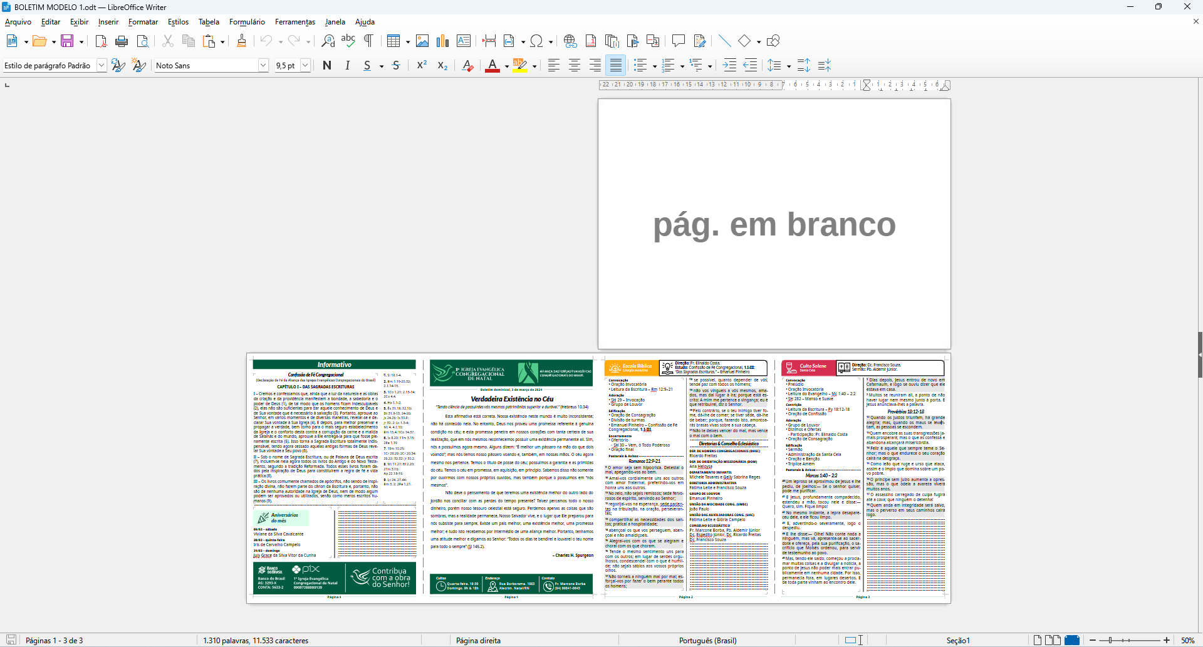This screenshot has width=1203, height=647.
Task: Click the Copy icon
Action: pos(188,41)
